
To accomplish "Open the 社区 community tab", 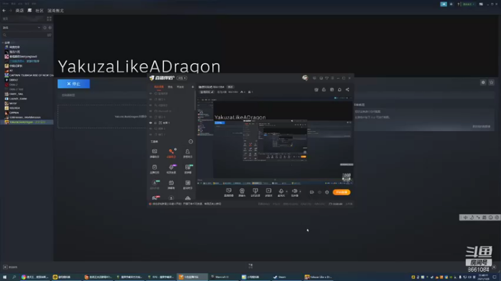I will click(39, 11).
